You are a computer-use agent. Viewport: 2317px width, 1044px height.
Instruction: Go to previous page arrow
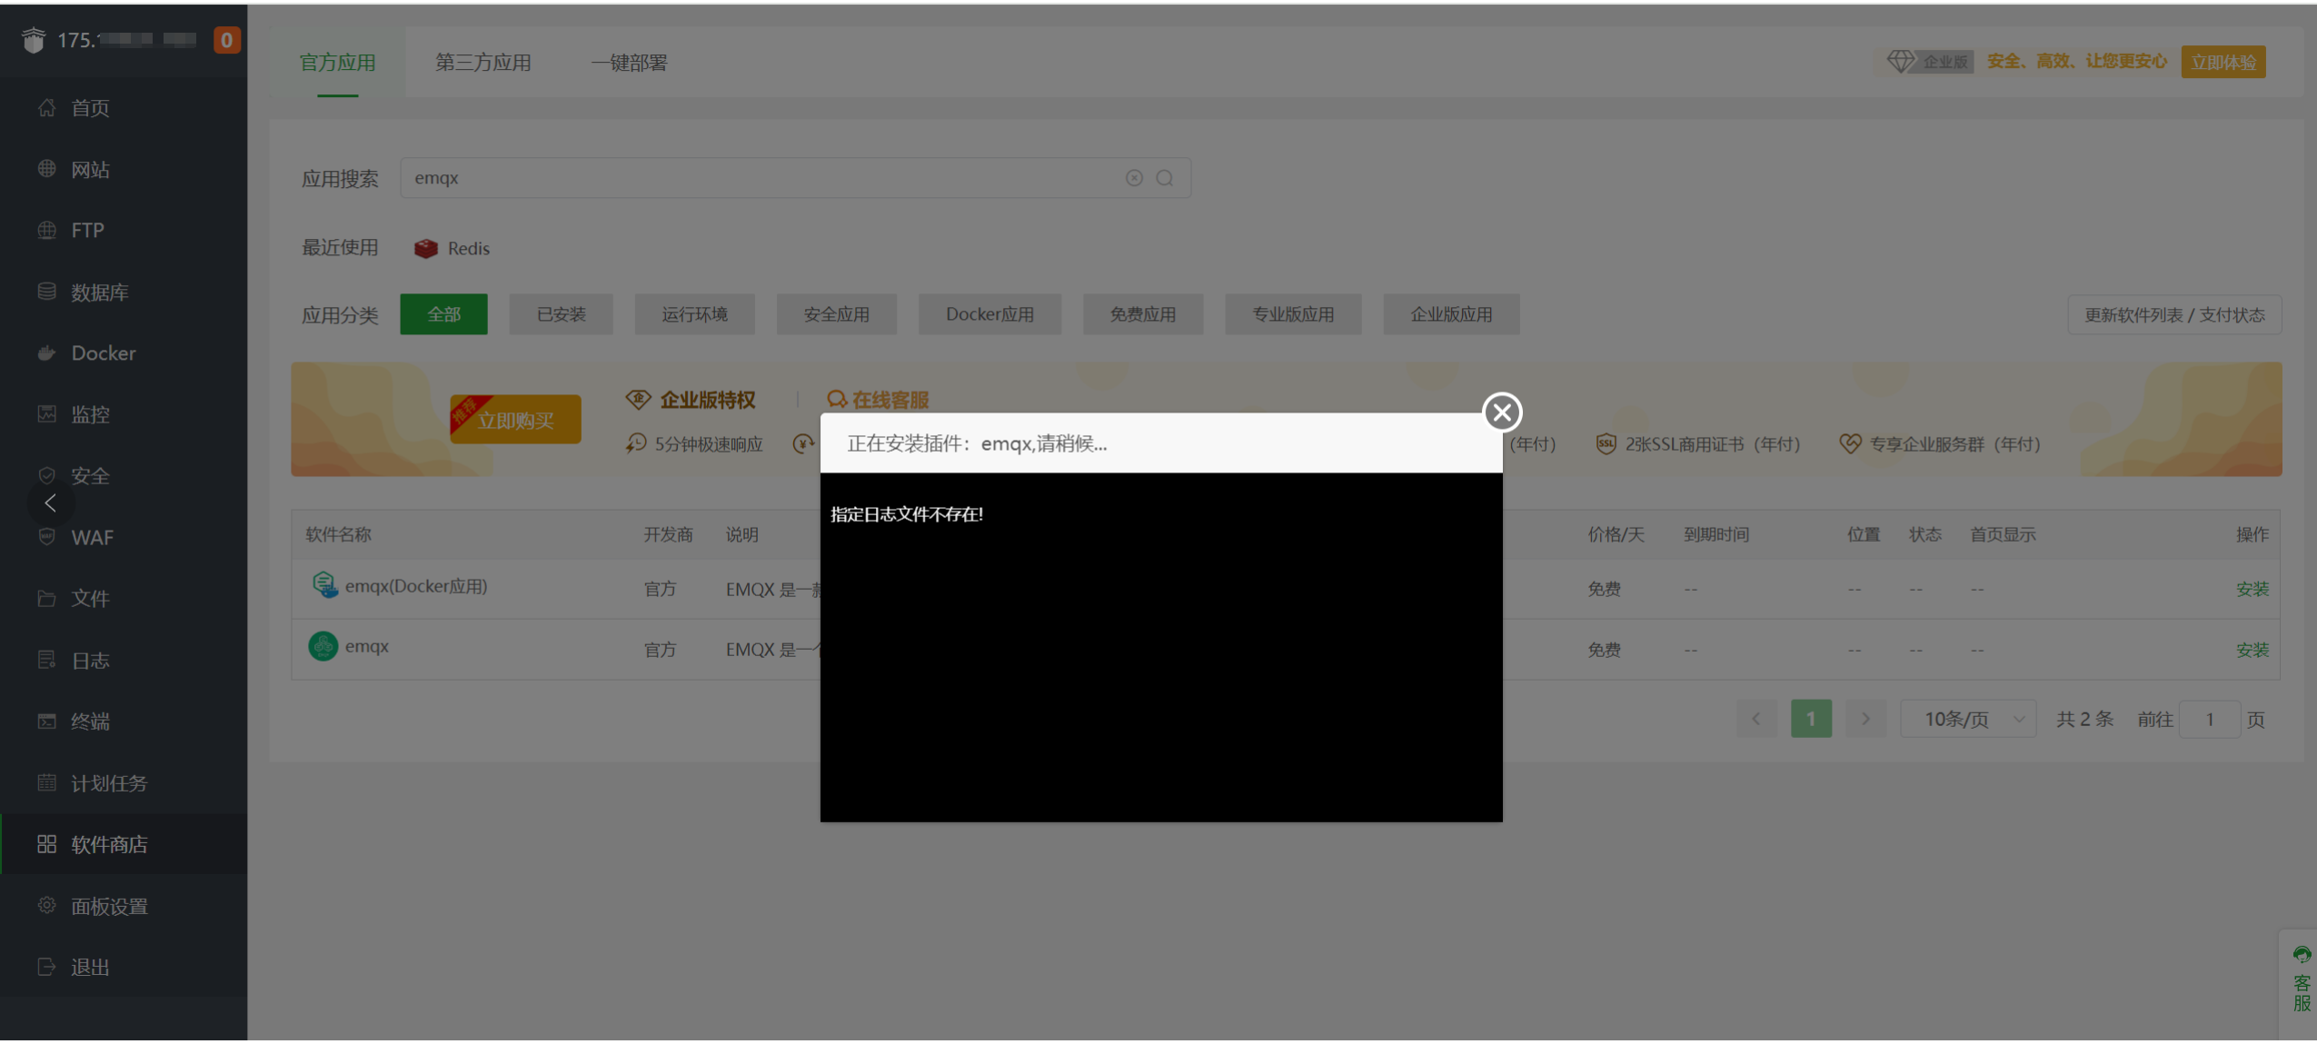[x=1755, y=719]
